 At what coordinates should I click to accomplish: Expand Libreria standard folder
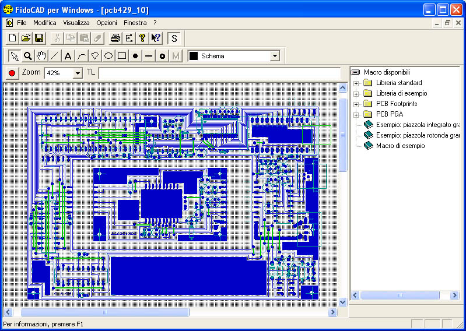coord(356,83)
